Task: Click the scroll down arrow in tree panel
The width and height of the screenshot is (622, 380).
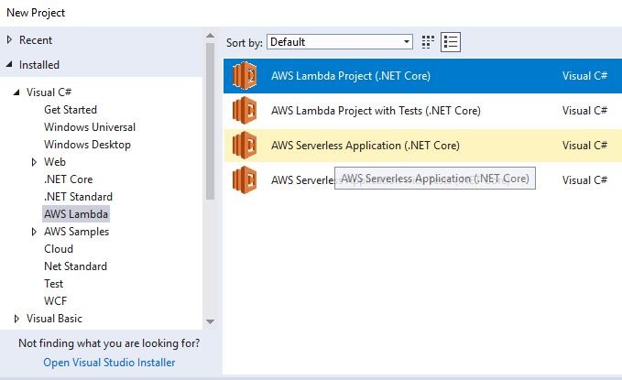Action: tap(211, 321)
